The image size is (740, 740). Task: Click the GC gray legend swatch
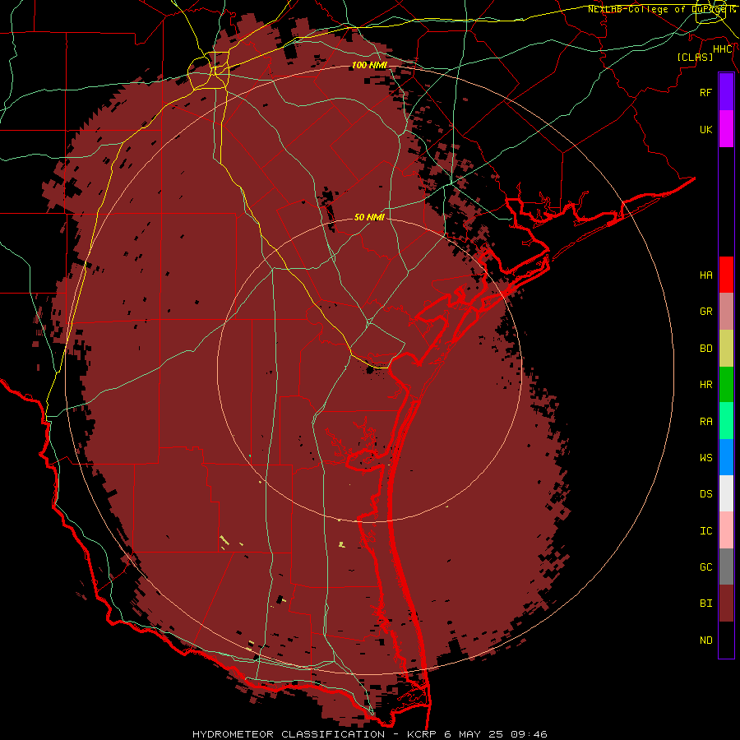(x=726, y=567)
